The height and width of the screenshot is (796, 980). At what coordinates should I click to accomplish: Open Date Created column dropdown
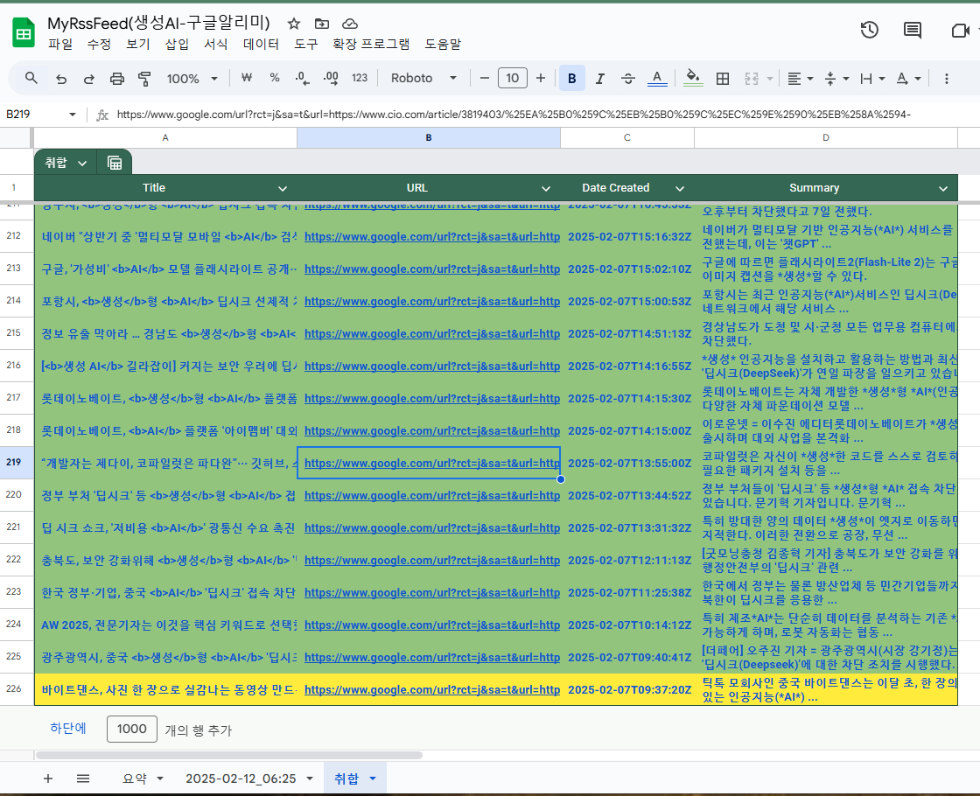coord(680,188)
